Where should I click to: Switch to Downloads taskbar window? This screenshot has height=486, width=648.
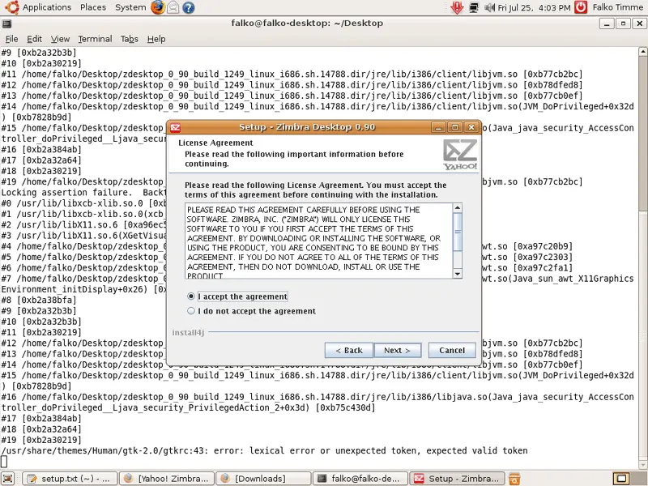263,479
